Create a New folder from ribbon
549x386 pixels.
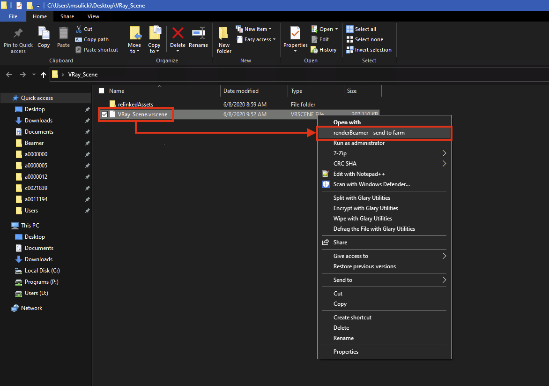coord(224,40)
